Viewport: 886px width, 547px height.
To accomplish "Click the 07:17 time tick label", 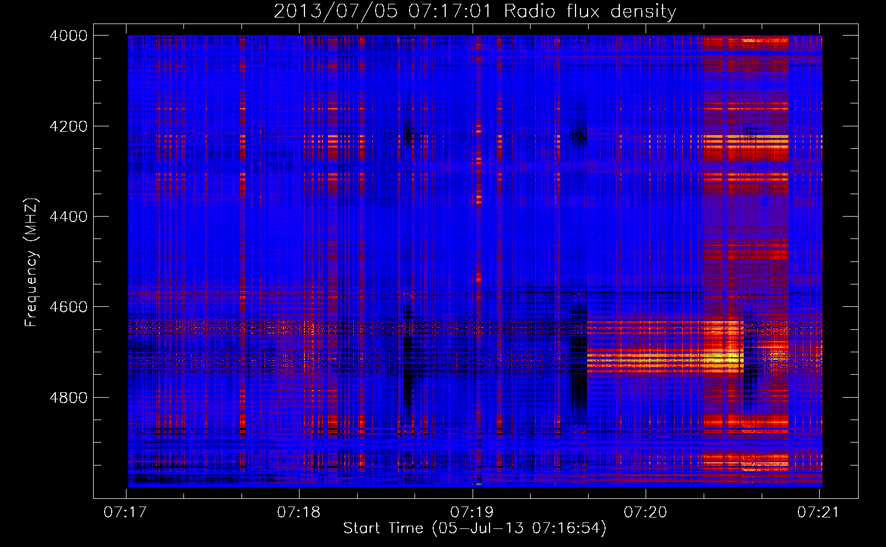I will point(125,513).
